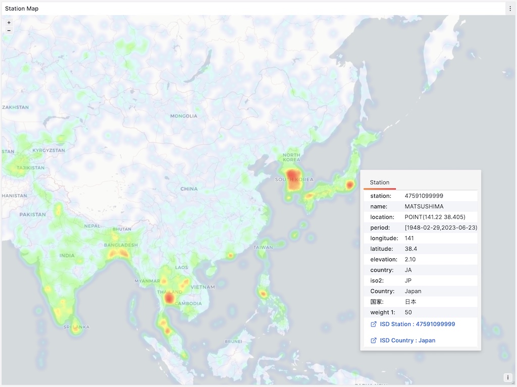Click the Station Map panel title

tap(22, 8)
